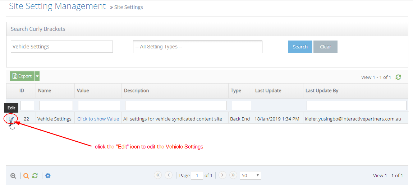Click the blue Search button
Screen dimensions: 413x189
300,47
